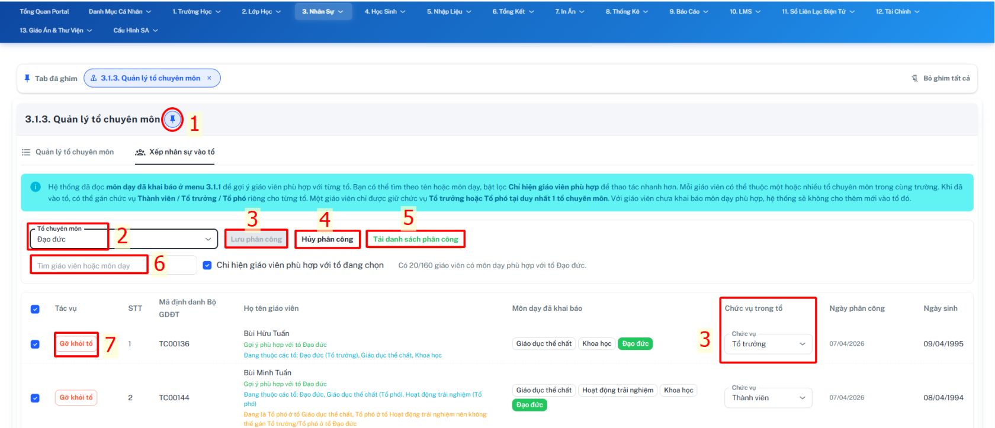
Task: Expand the 10. LMS menu
Action: tap(745, 11)
